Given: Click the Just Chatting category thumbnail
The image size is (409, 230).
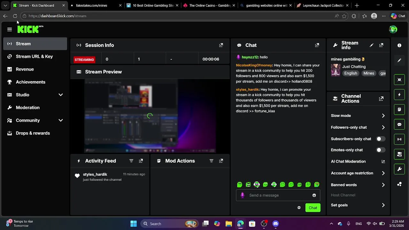Looking at the screenshot, I should (x=336, y=70).
